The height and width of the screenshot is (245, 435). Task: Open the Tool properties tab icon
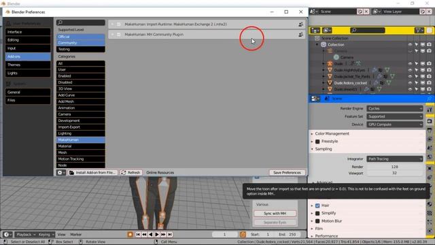[x=430, y=110]
